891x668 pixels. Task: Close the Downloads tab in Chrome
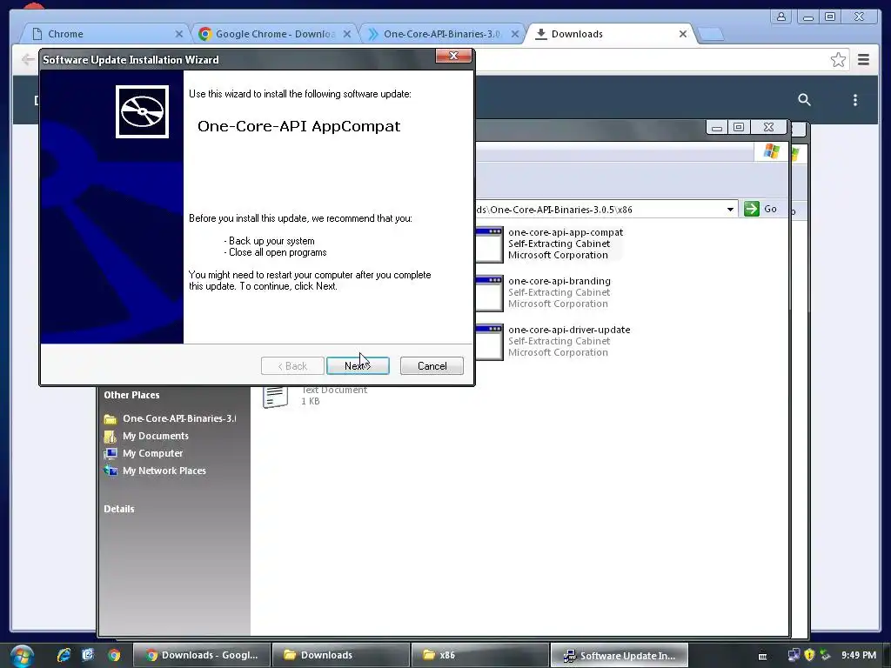(x=683, y=34)
